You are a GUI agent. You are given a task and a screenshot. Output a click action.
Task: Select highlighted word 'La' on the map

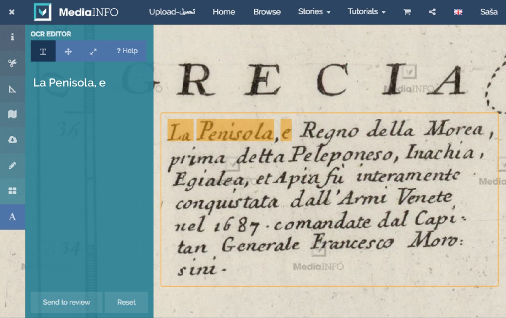pyautogui.click(x=180, y=130)
